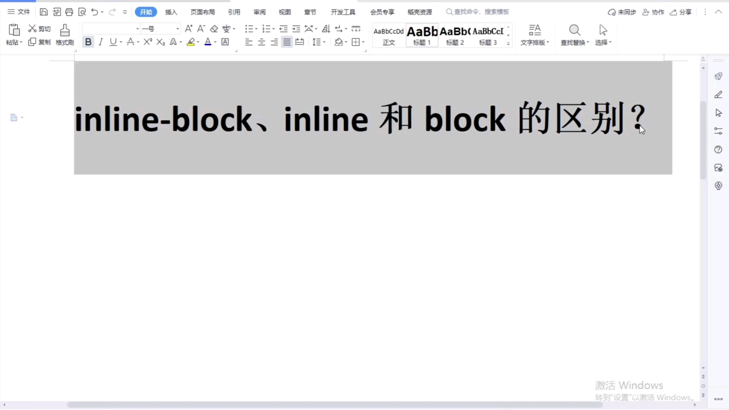Switch to the 视图 tab
The height and width of the screenshot is (410, 729).
coord(285,12)
